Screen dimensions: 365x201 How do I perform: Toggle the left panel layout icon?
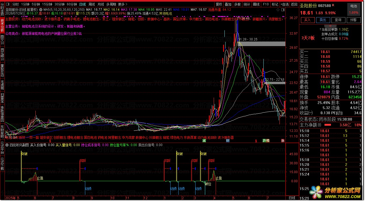[7, 4]
